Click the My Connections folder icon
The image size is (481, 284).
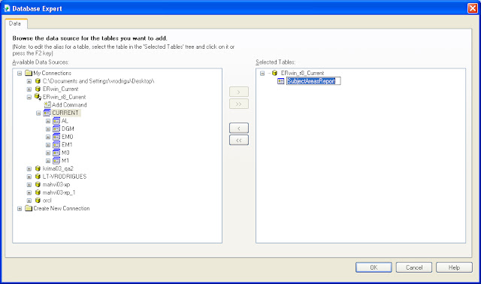29,73
